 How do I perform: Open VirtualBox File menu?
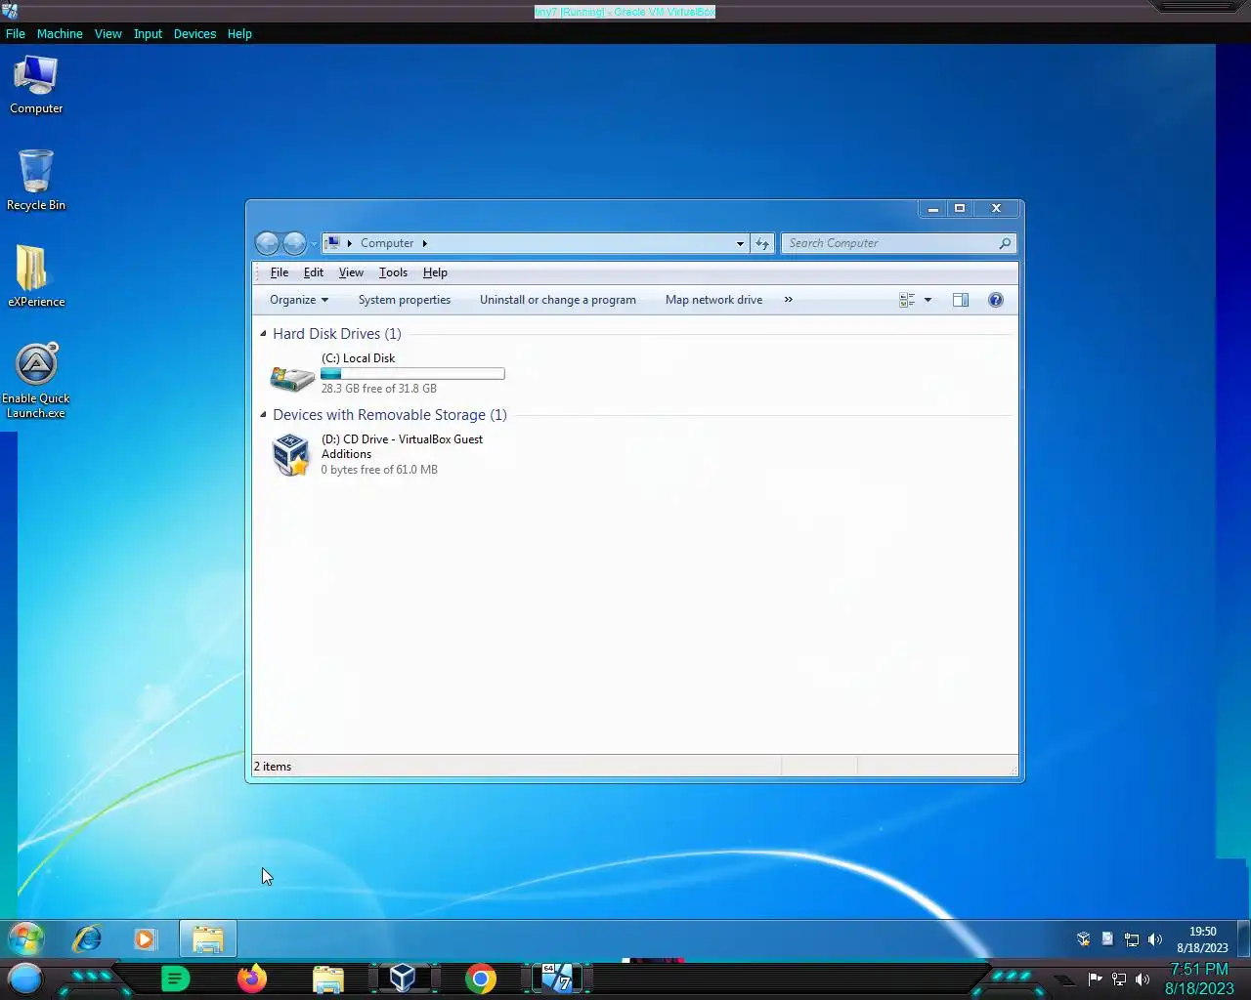(16, 33)
